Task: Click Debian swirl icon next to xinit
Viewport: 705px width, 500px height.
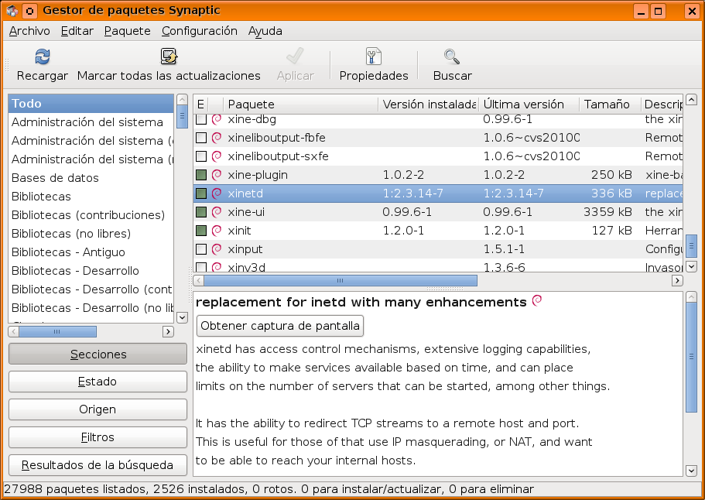Action: point(217,230)
